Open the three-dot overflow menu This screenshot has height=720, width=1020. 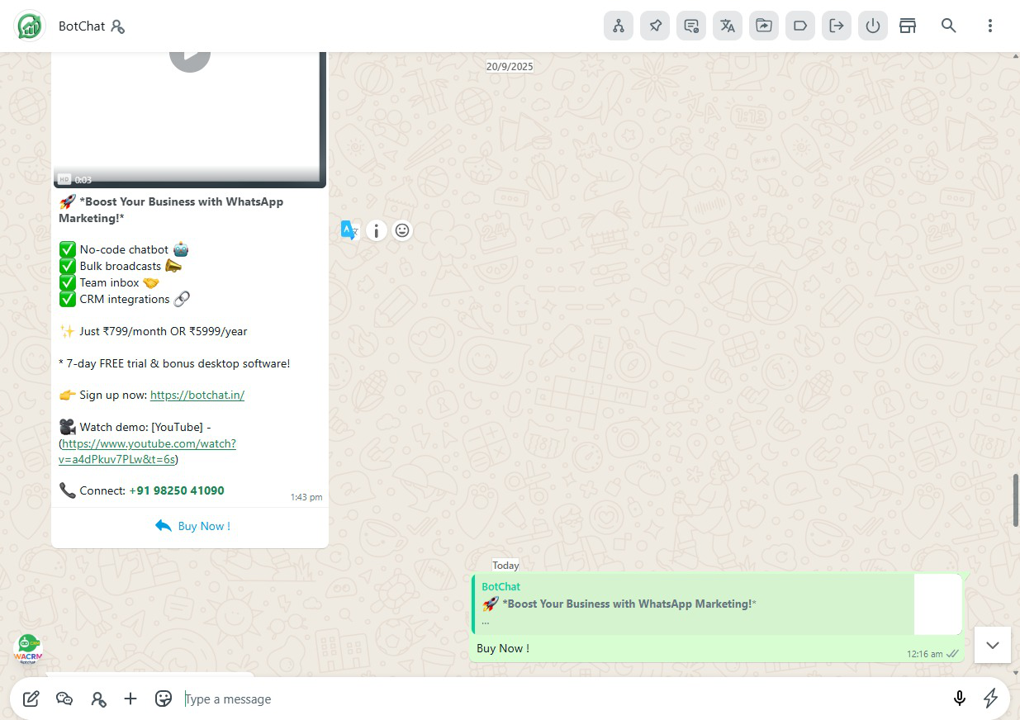(989, 26)
